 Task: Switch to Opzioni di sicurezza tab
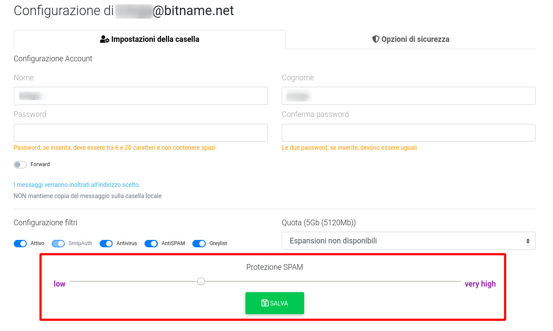411,39
